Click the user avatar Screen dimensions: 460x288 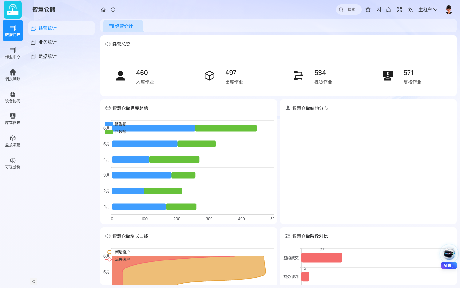pyautogui.click(x=449, y=10)
